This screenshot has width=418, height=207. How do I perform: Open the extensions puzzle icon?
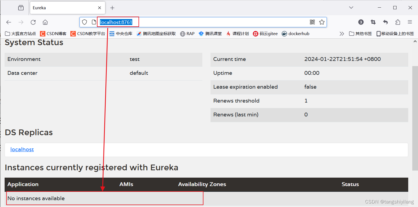pyautogui.click(x=398, y=22)
